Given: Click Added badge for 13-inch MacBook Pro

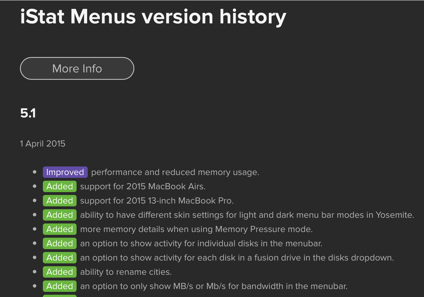Looking at the screenshot, I should (60, 201).
